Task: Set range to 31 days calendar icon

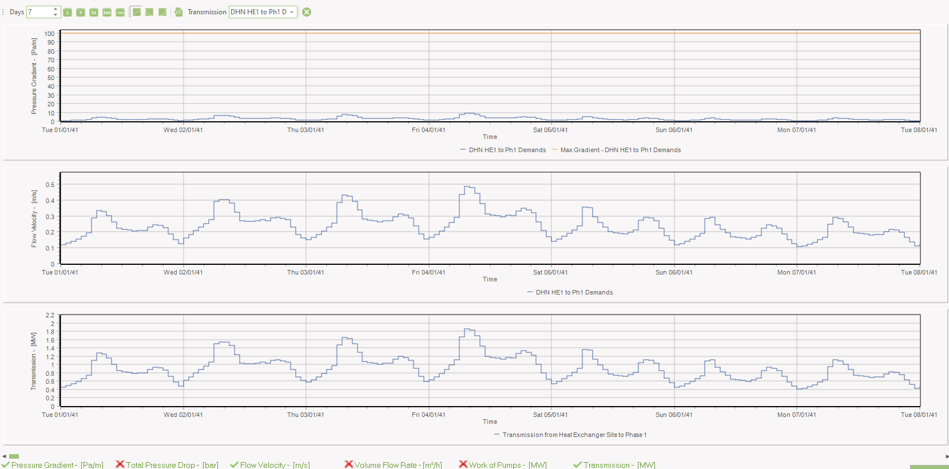Action: [94, 12]
